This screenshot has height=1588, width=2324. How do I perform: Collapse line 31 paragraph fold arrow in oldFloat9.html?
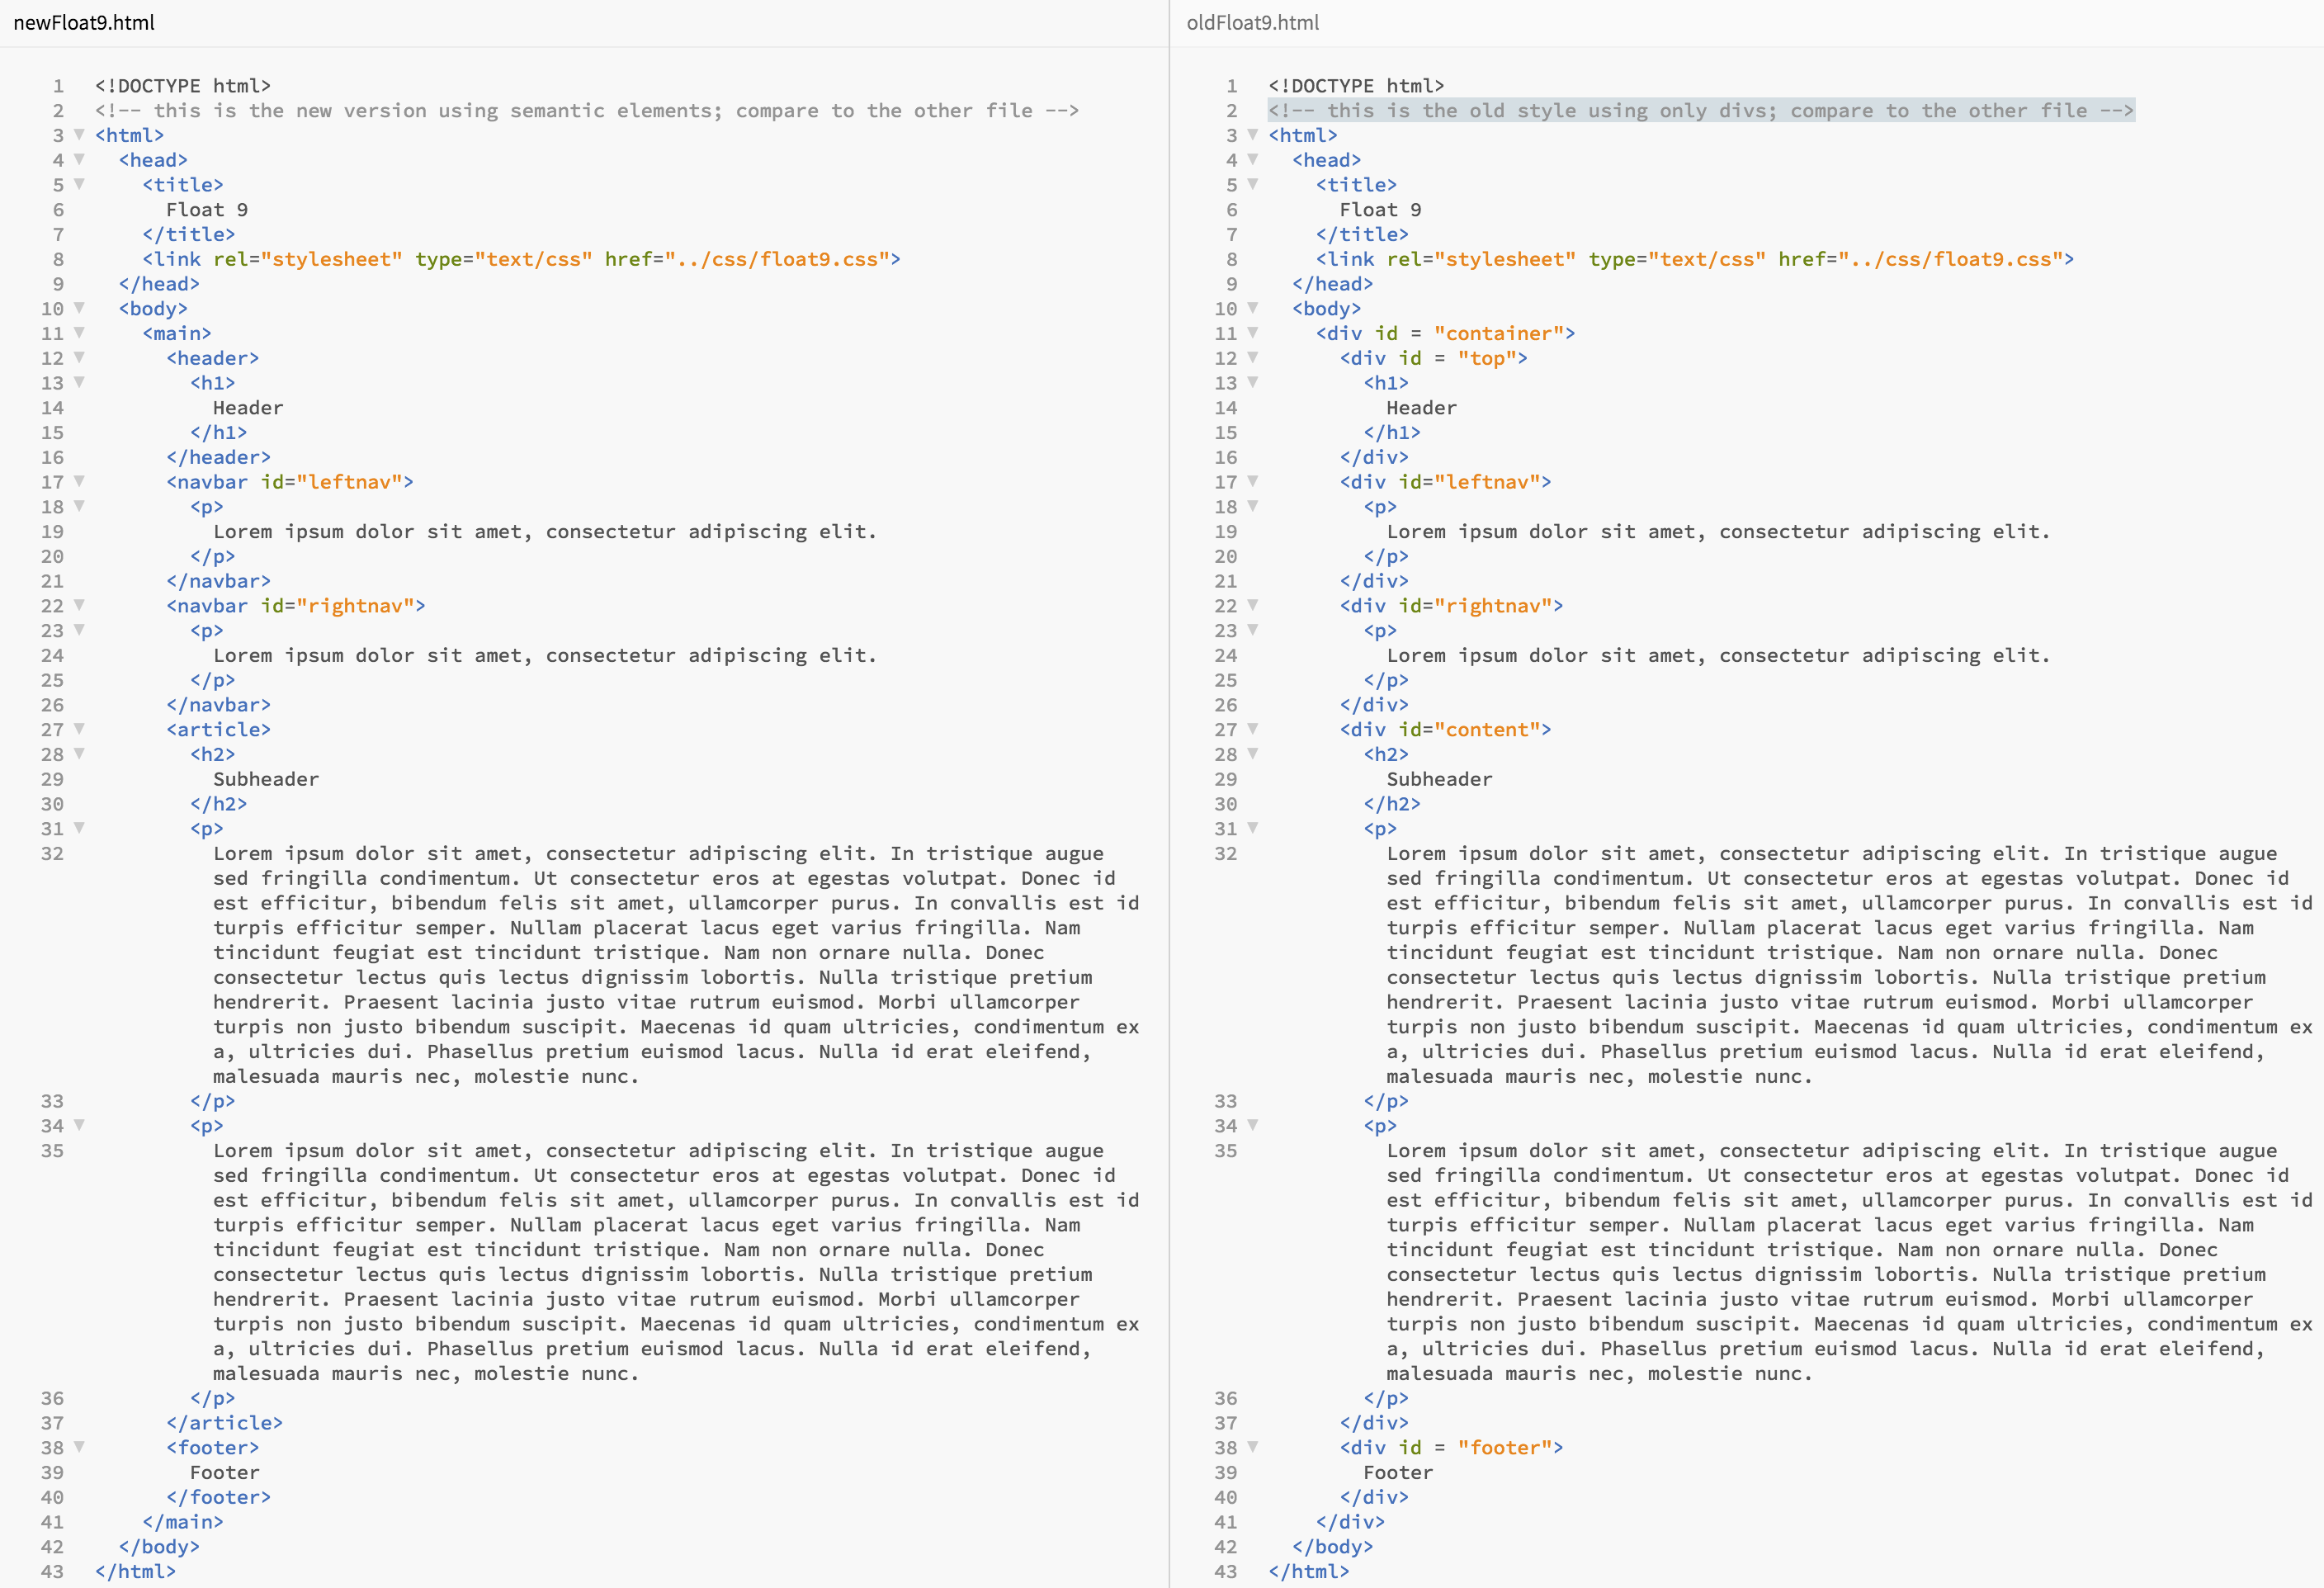click(1252, 828)
